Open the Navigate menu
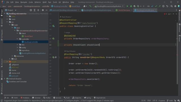 (24, 2)
